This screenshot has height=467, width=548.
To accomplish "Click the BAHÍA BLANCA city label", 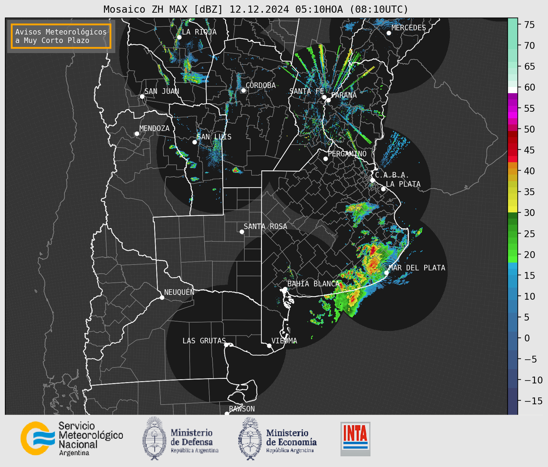I will pyautogui.click(x=313, y=284).
